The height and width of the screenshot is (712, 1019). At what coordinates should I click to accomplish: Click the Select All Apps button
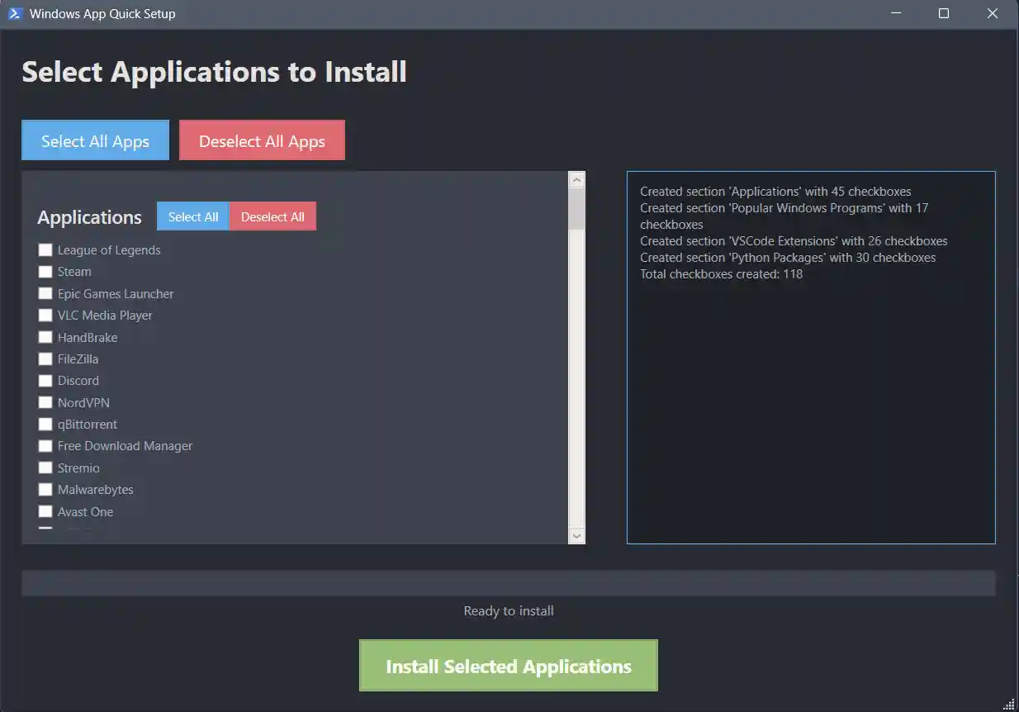coord(94,140)
